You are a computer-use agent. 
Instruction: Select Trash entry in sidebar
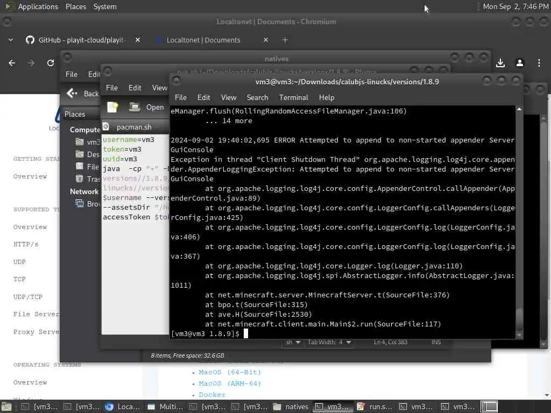pyautogui.click(x=88, y=179)
